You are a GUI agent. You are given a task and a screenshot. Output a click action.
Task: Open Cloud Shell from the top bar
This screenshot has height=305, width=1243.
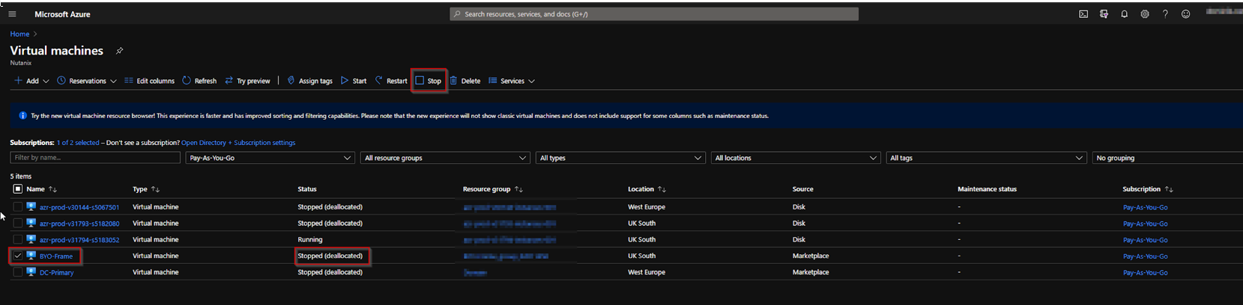point(1083,14)
